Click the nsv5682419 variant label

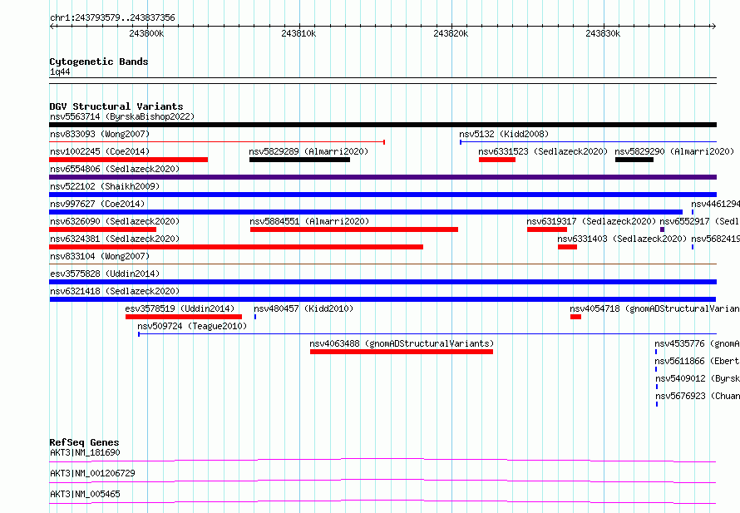click(715, 239)
